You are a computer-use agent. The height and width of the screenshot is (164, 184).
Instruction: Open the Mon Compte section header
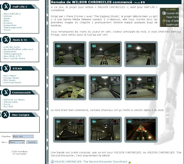pos(21,115)
